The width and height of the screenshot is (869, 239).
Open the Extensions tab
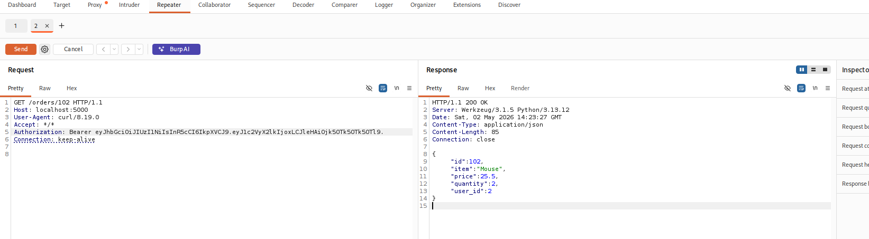(467, 5)
